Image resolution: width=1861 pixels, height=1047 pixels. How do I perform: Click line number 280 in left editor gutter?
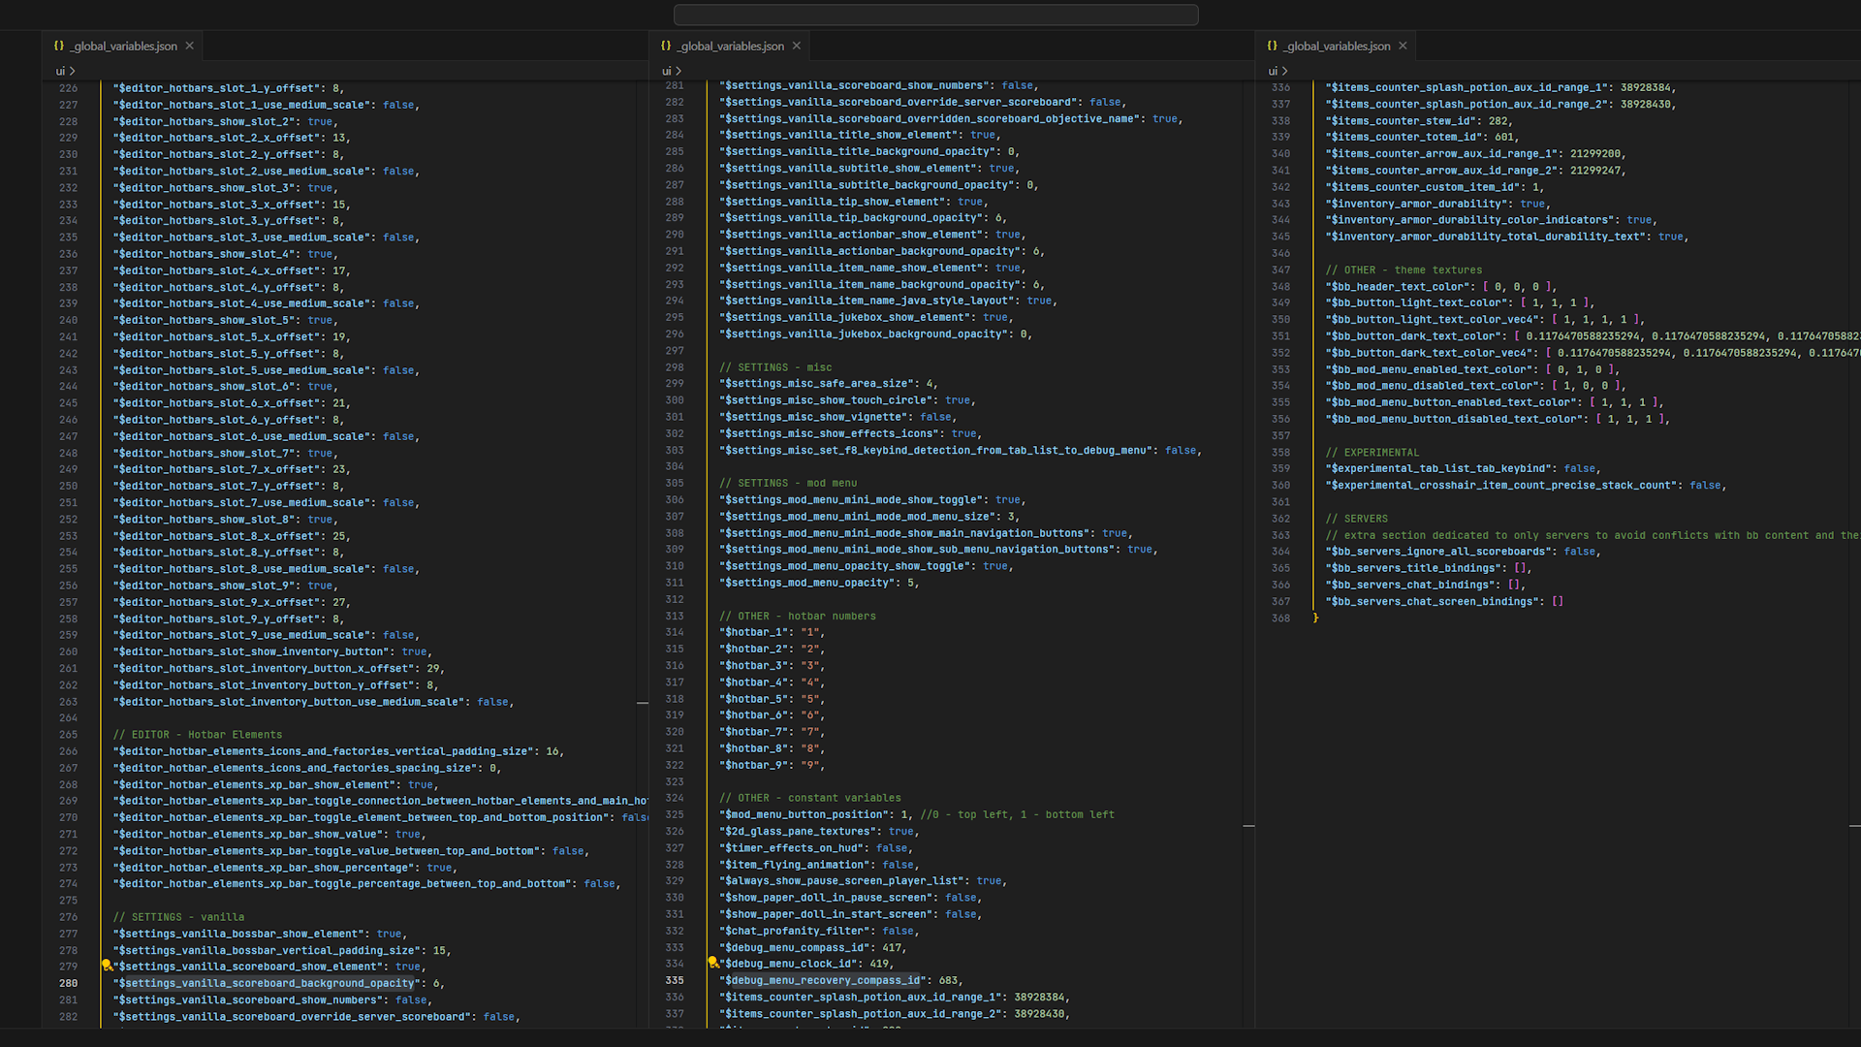click(68, 983)
